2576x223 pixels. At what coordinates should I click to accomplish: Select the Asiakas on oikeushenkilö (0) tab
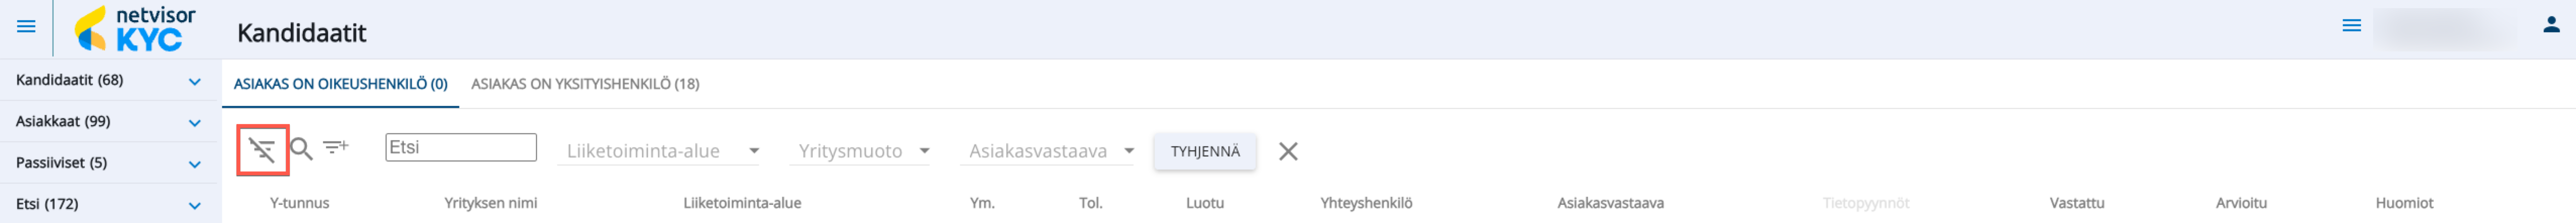pos(340,84)
